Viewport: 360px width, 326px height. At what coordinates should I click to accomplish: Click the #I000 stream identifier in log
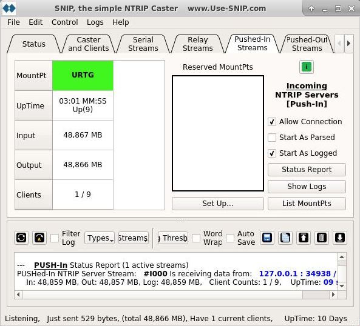[x=155, y=273]
